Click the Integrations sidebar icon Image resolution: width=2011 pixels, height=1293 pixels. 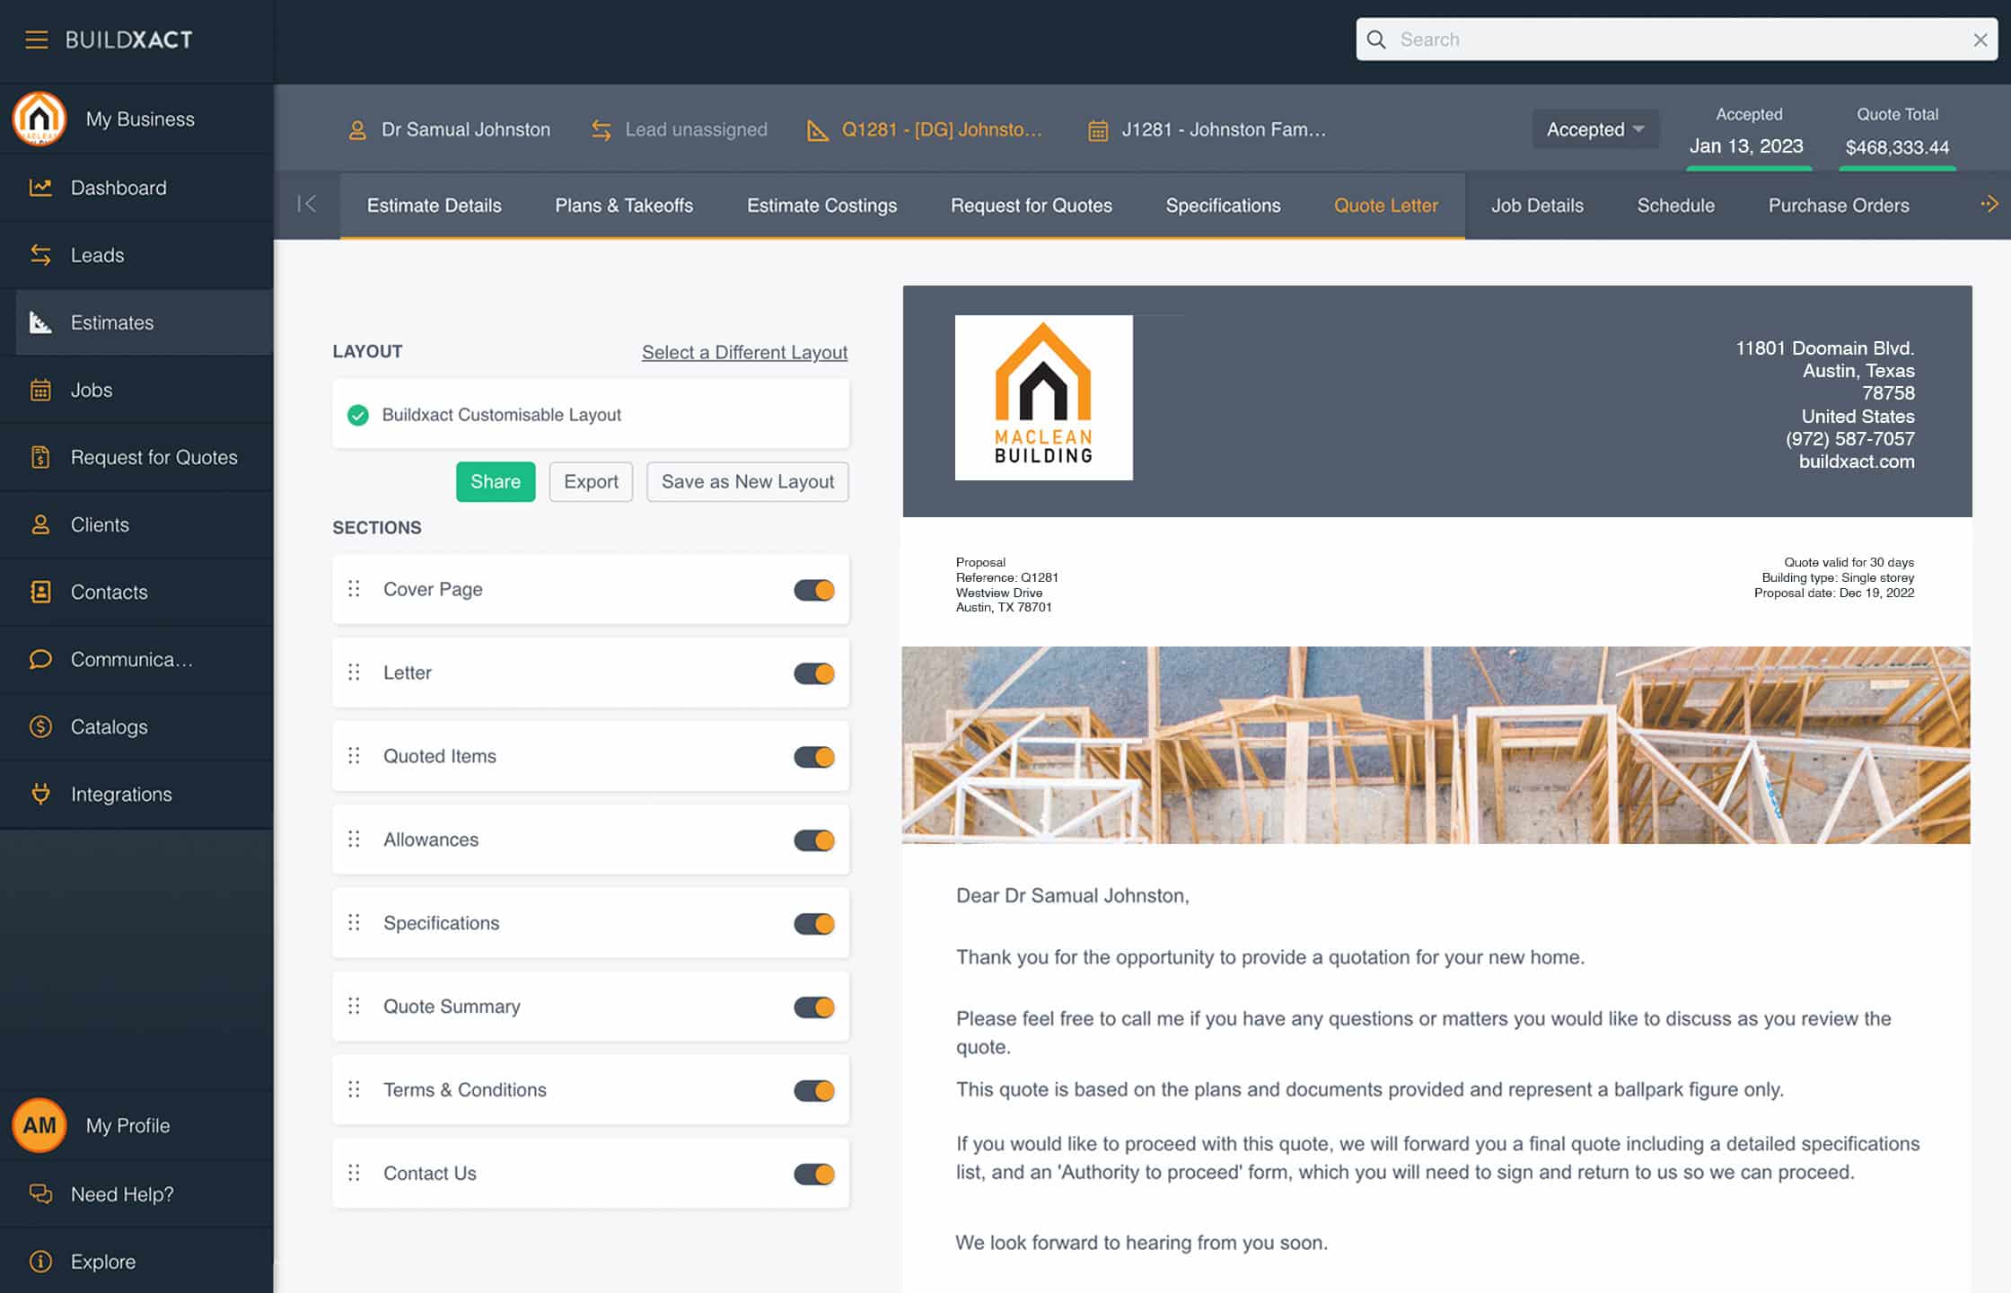(40, 794)
